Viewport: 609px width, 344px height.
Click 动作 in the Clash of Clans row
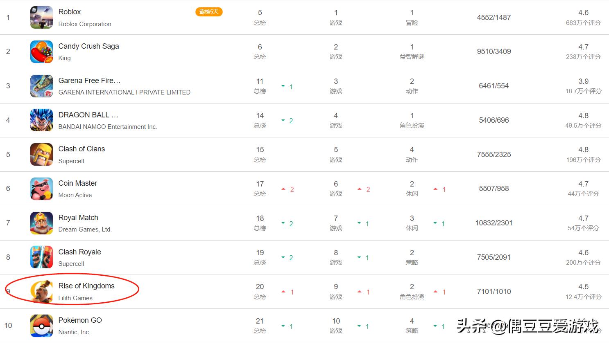(412, 160)
